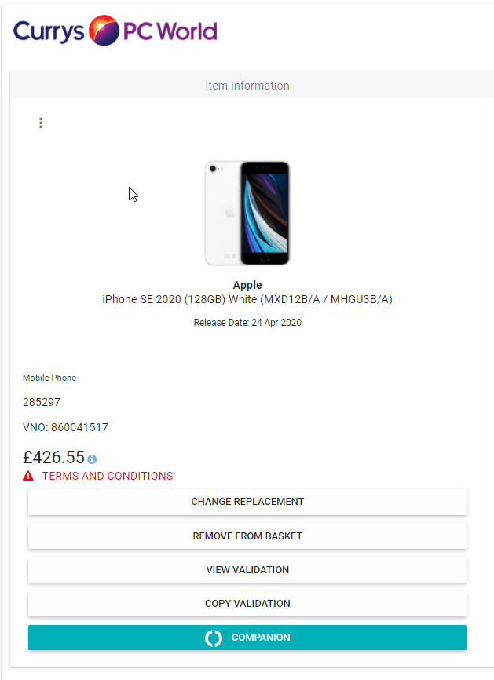Click the Release Date line
494x680 pixels.
tap(247, 323)
